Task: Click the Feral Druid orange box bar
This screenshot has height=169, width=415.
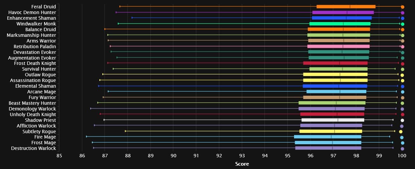Action: tap(346, 7)
